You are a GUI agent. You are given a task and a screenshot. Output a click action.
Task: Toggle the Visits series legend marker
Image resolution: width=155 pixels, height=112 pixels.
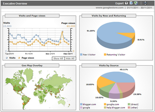coord(7,58)
